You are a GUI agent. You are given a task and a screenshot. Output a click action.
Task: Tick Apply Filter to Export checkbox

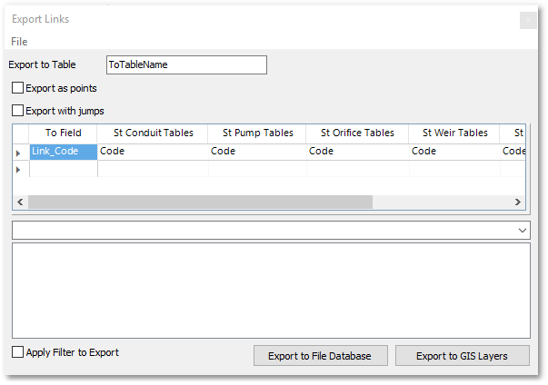(17, 351)
